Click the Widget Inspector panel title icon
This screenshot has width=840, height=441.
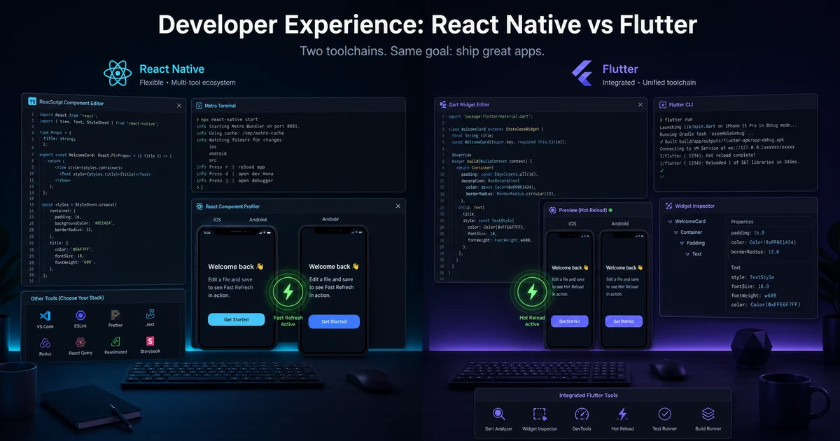[667, 206]
